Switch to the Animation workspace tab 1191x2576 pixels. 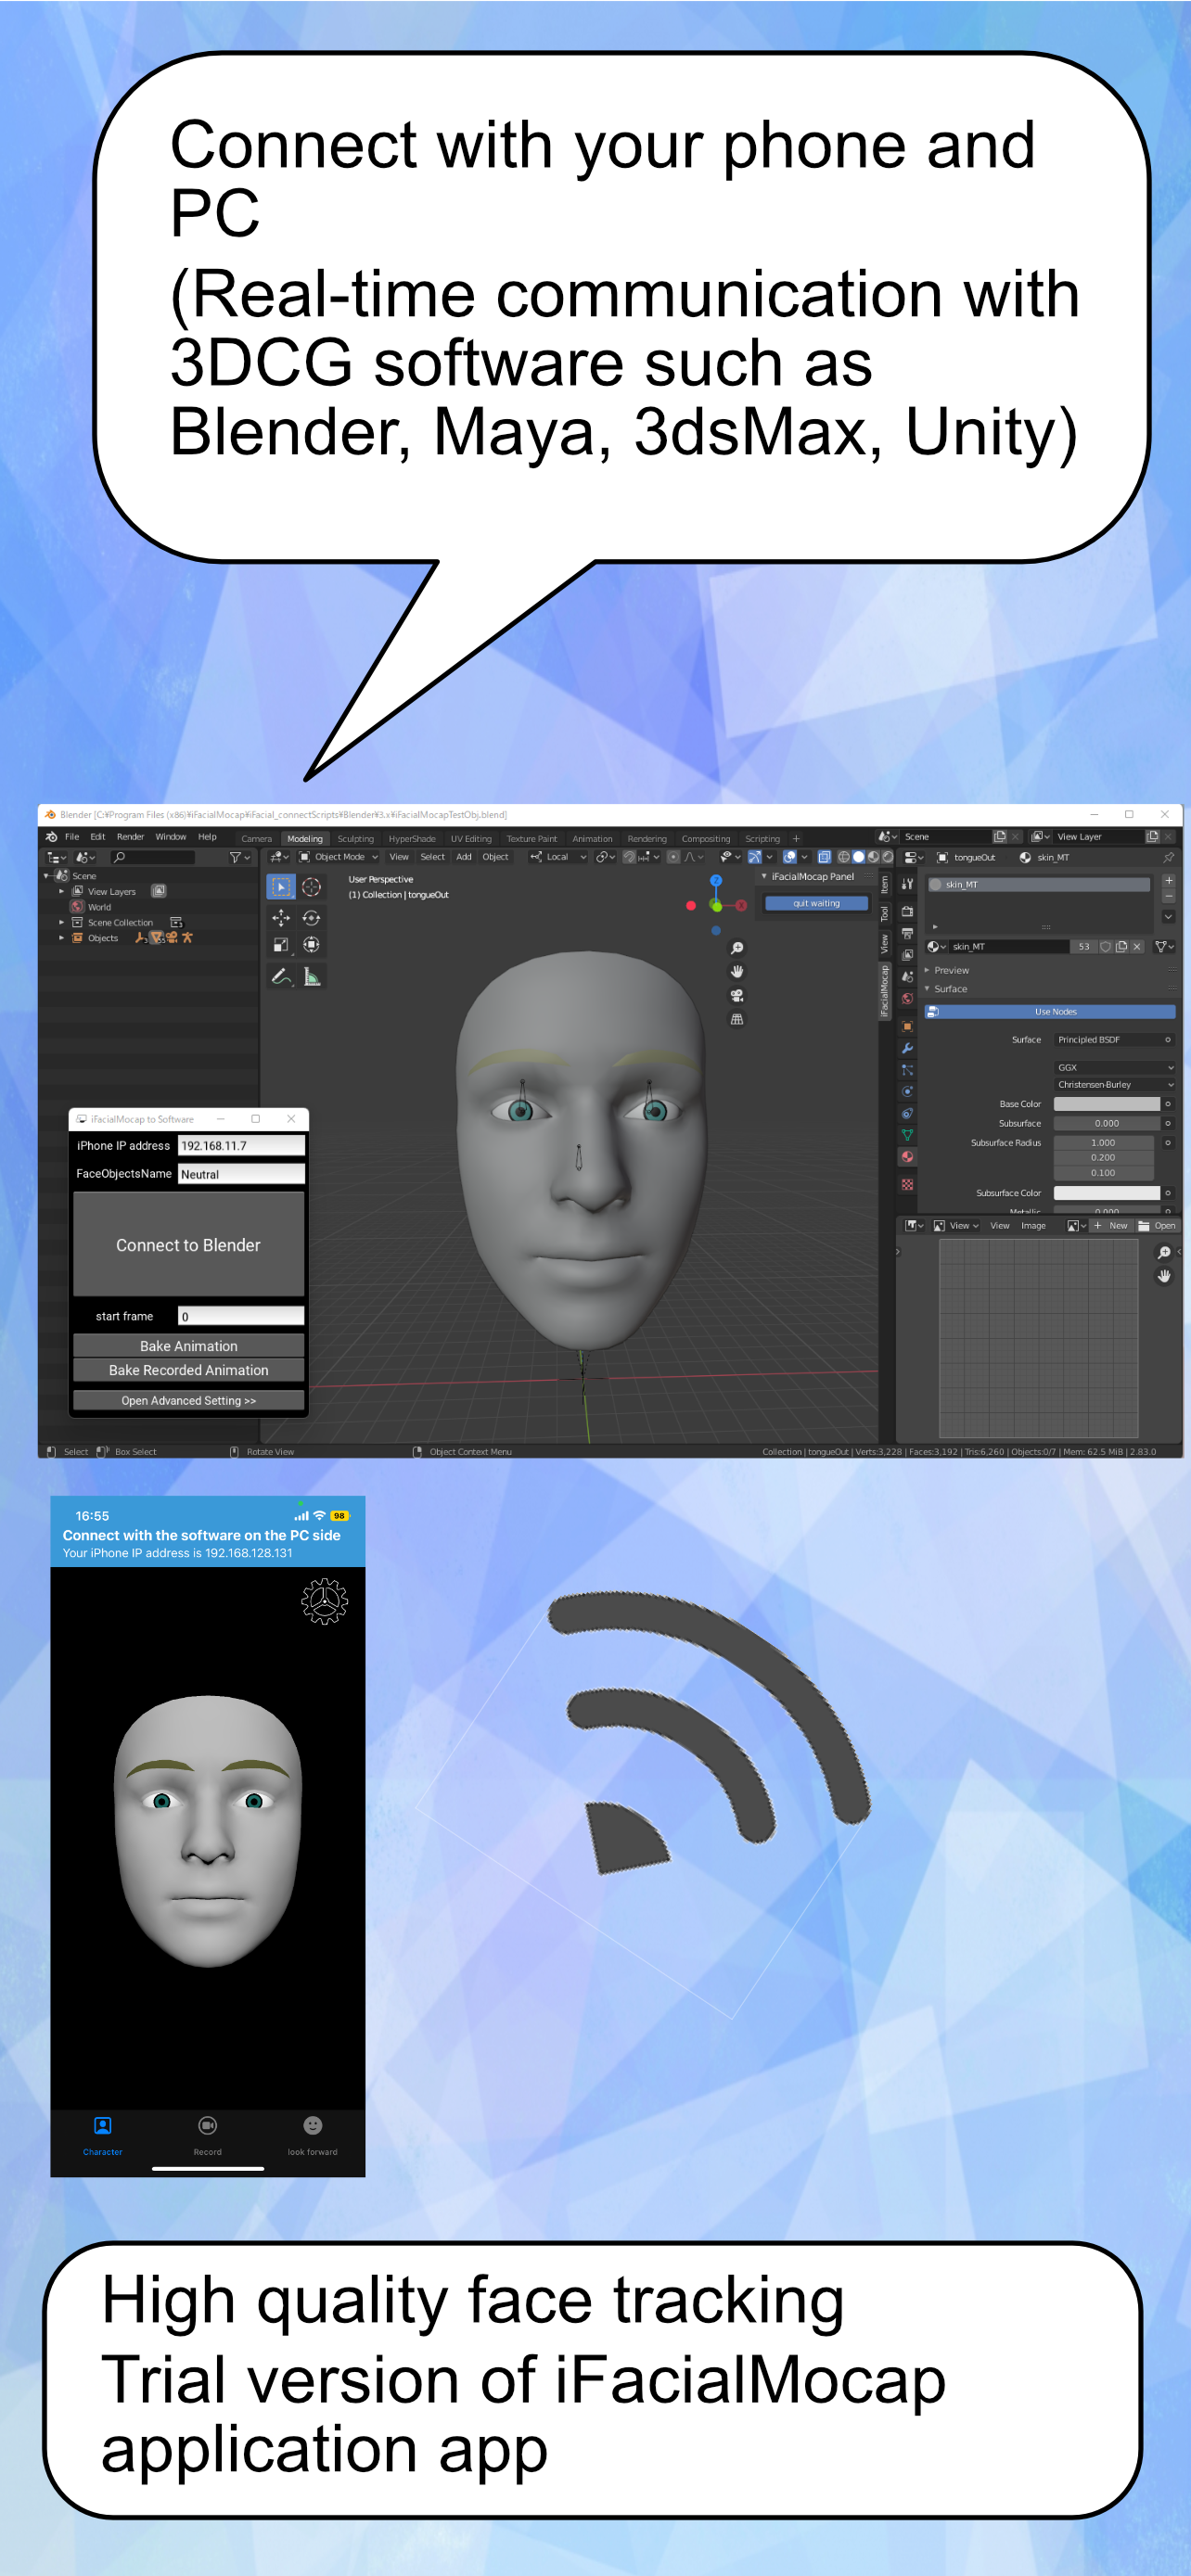point(592,839)
